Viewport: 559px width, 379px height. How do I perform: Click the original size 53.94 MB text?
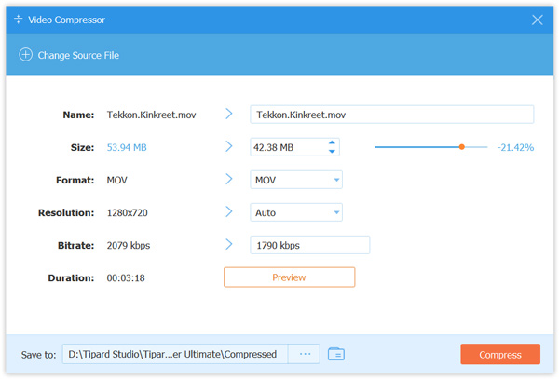[x=127, y=147]
